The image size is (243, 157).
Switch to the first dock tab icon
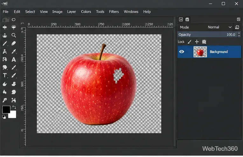181,19
